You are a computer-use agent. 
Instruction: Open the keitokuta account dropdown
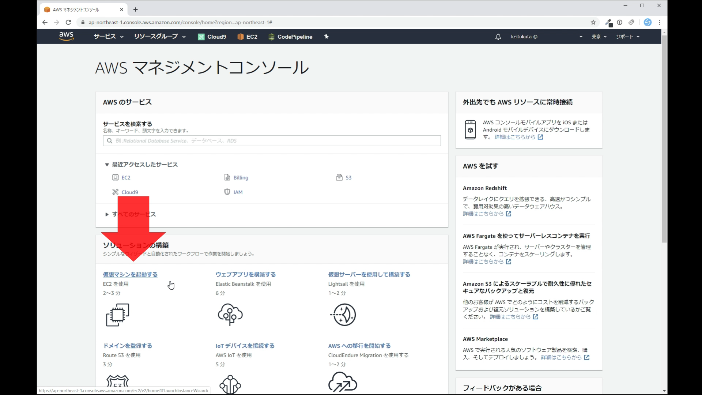(x=547, y=37)
